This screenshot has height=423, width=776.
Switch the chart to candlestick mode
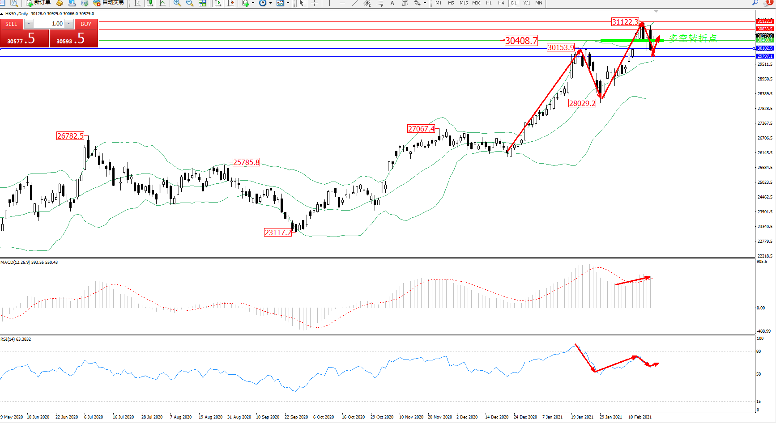[150, 3]
